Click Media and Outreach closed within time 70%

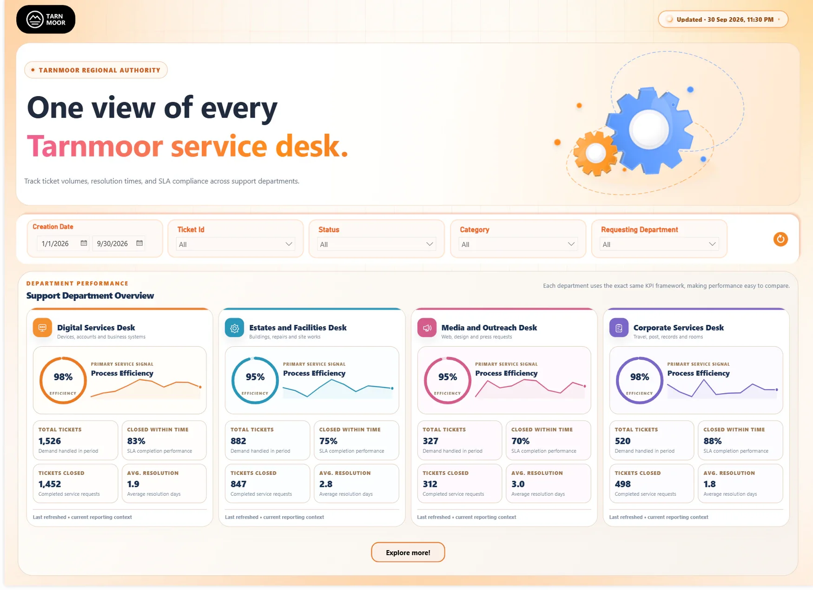(x=549, y=440)
